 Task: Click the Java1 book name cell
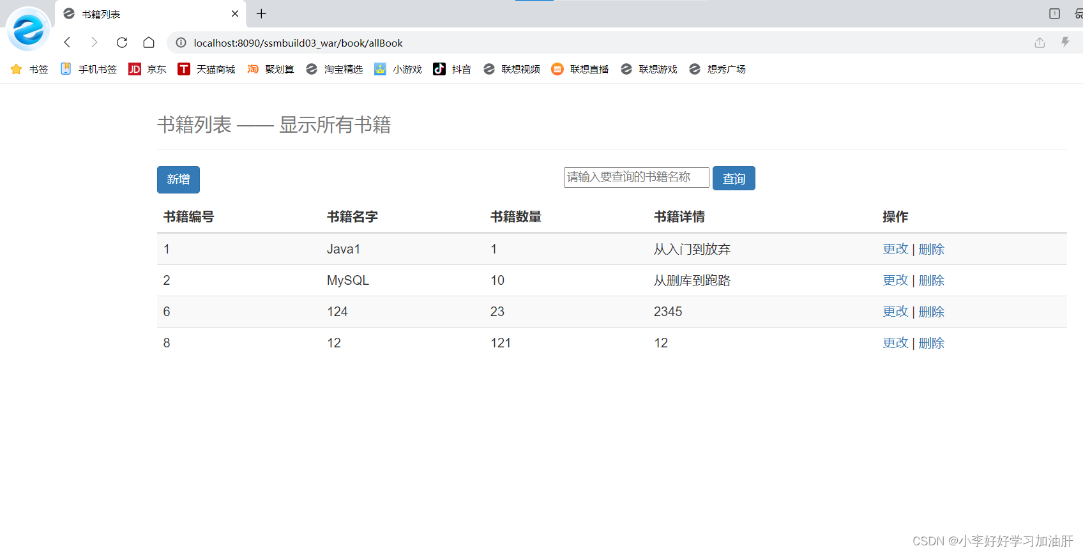[344, 249]
